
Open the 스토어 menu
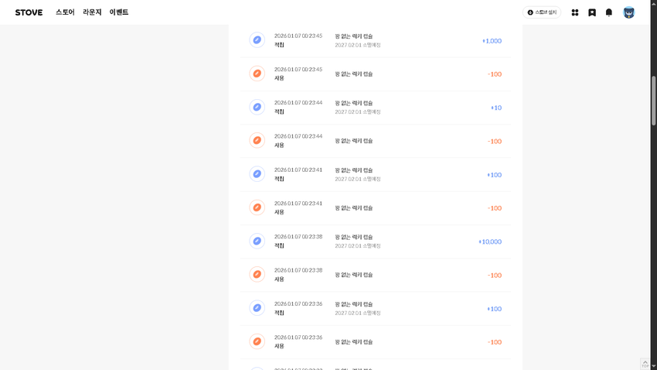pyautogui.click(x=65, y=12)
